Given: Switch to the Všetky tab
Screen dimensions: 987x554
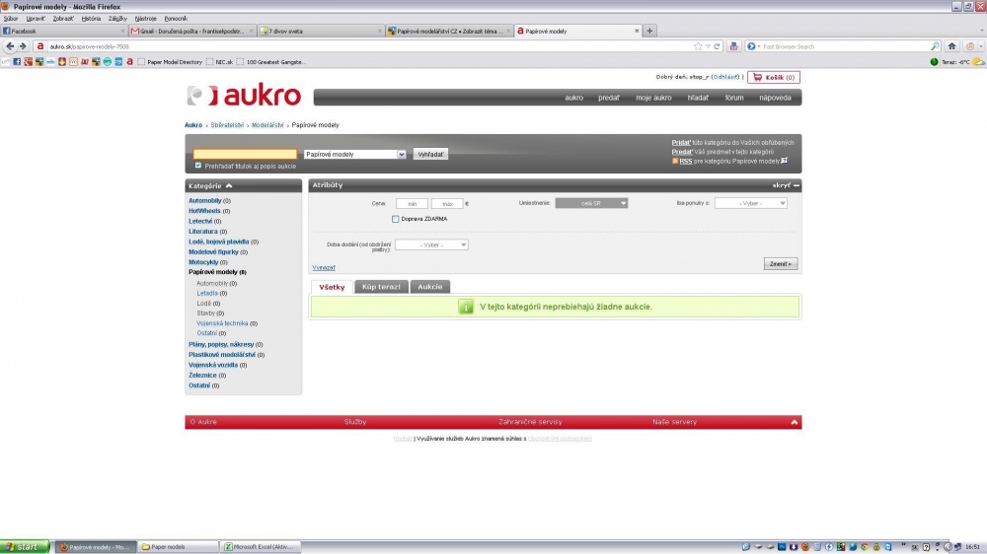Looking at the screenshot, I should point(332,287).
